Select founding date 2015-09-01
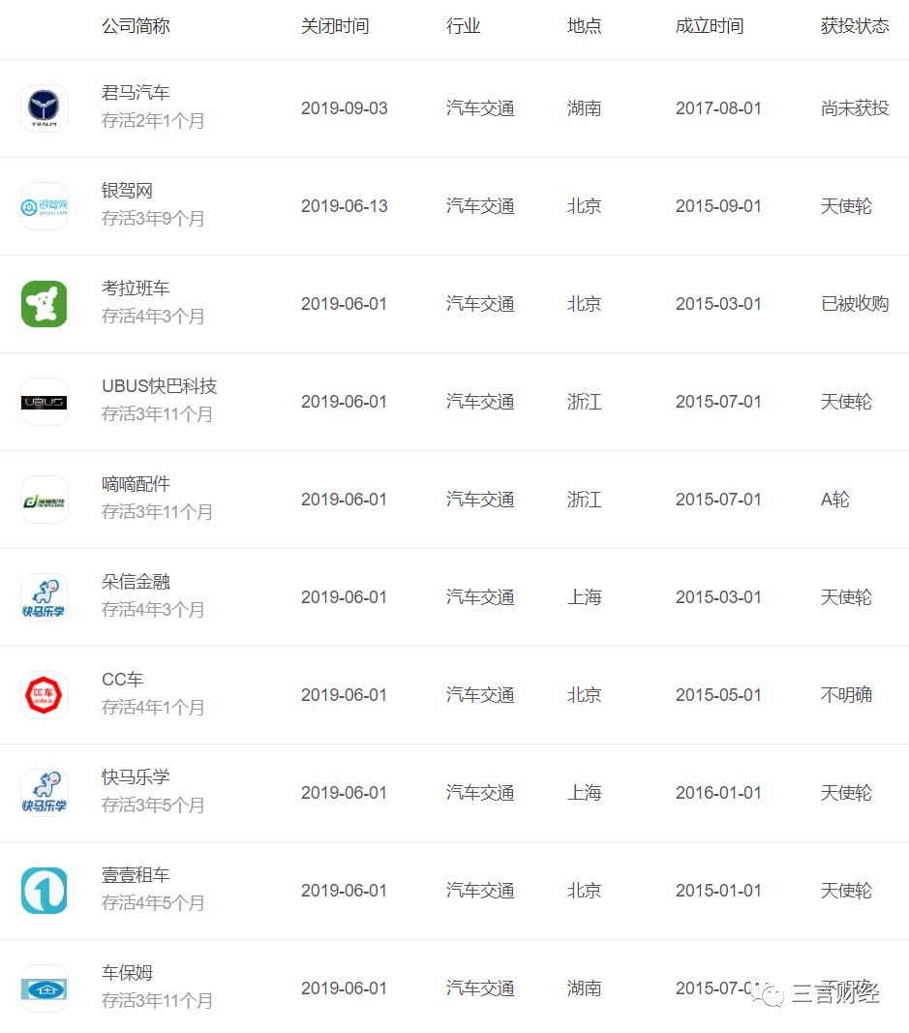The width and height of the screenshot is (909, 1033). point(718,206)
